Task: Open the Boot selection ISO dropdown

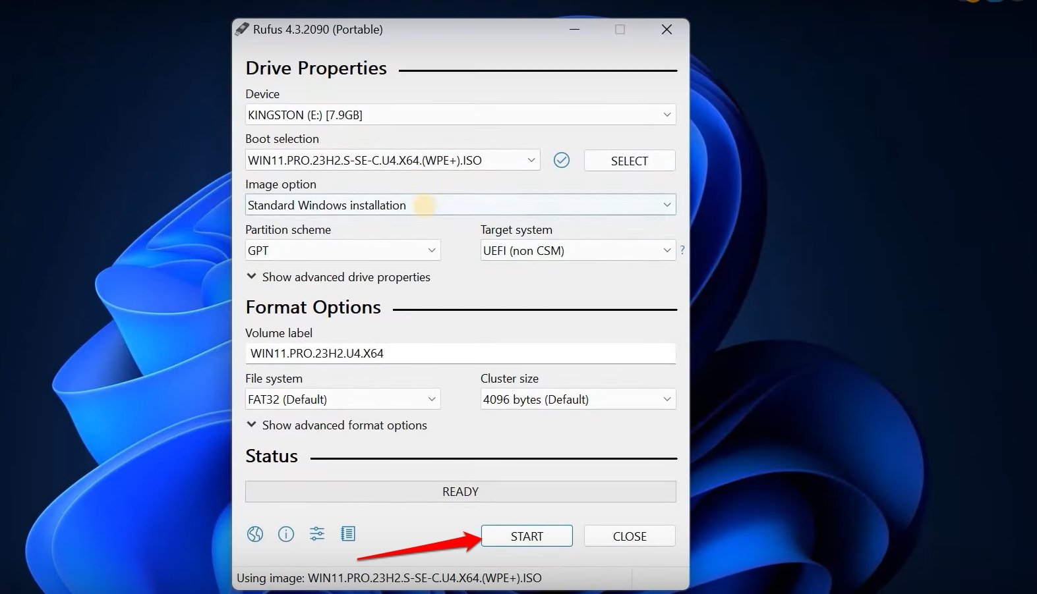Action: [392, 160]
